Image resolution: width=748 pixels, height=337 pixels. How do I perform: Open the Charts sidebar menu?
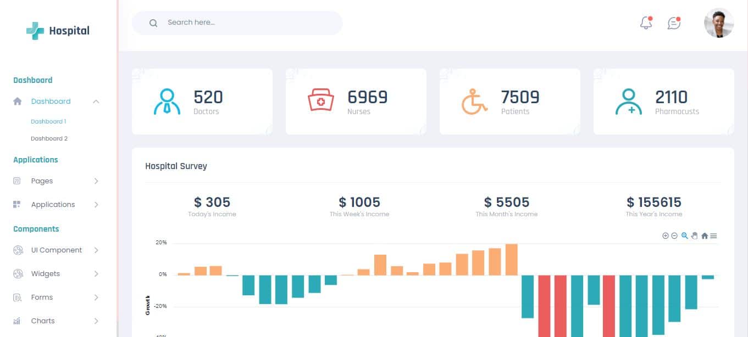click(x=43, y=321)
